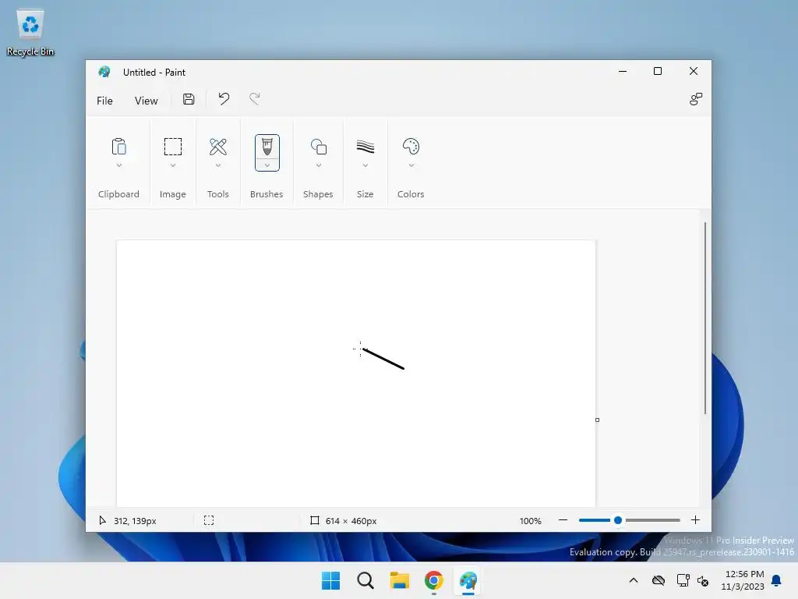The image size is (798, 599).
Task: Click the Redo arrow
Action: (x=255, y=99)
